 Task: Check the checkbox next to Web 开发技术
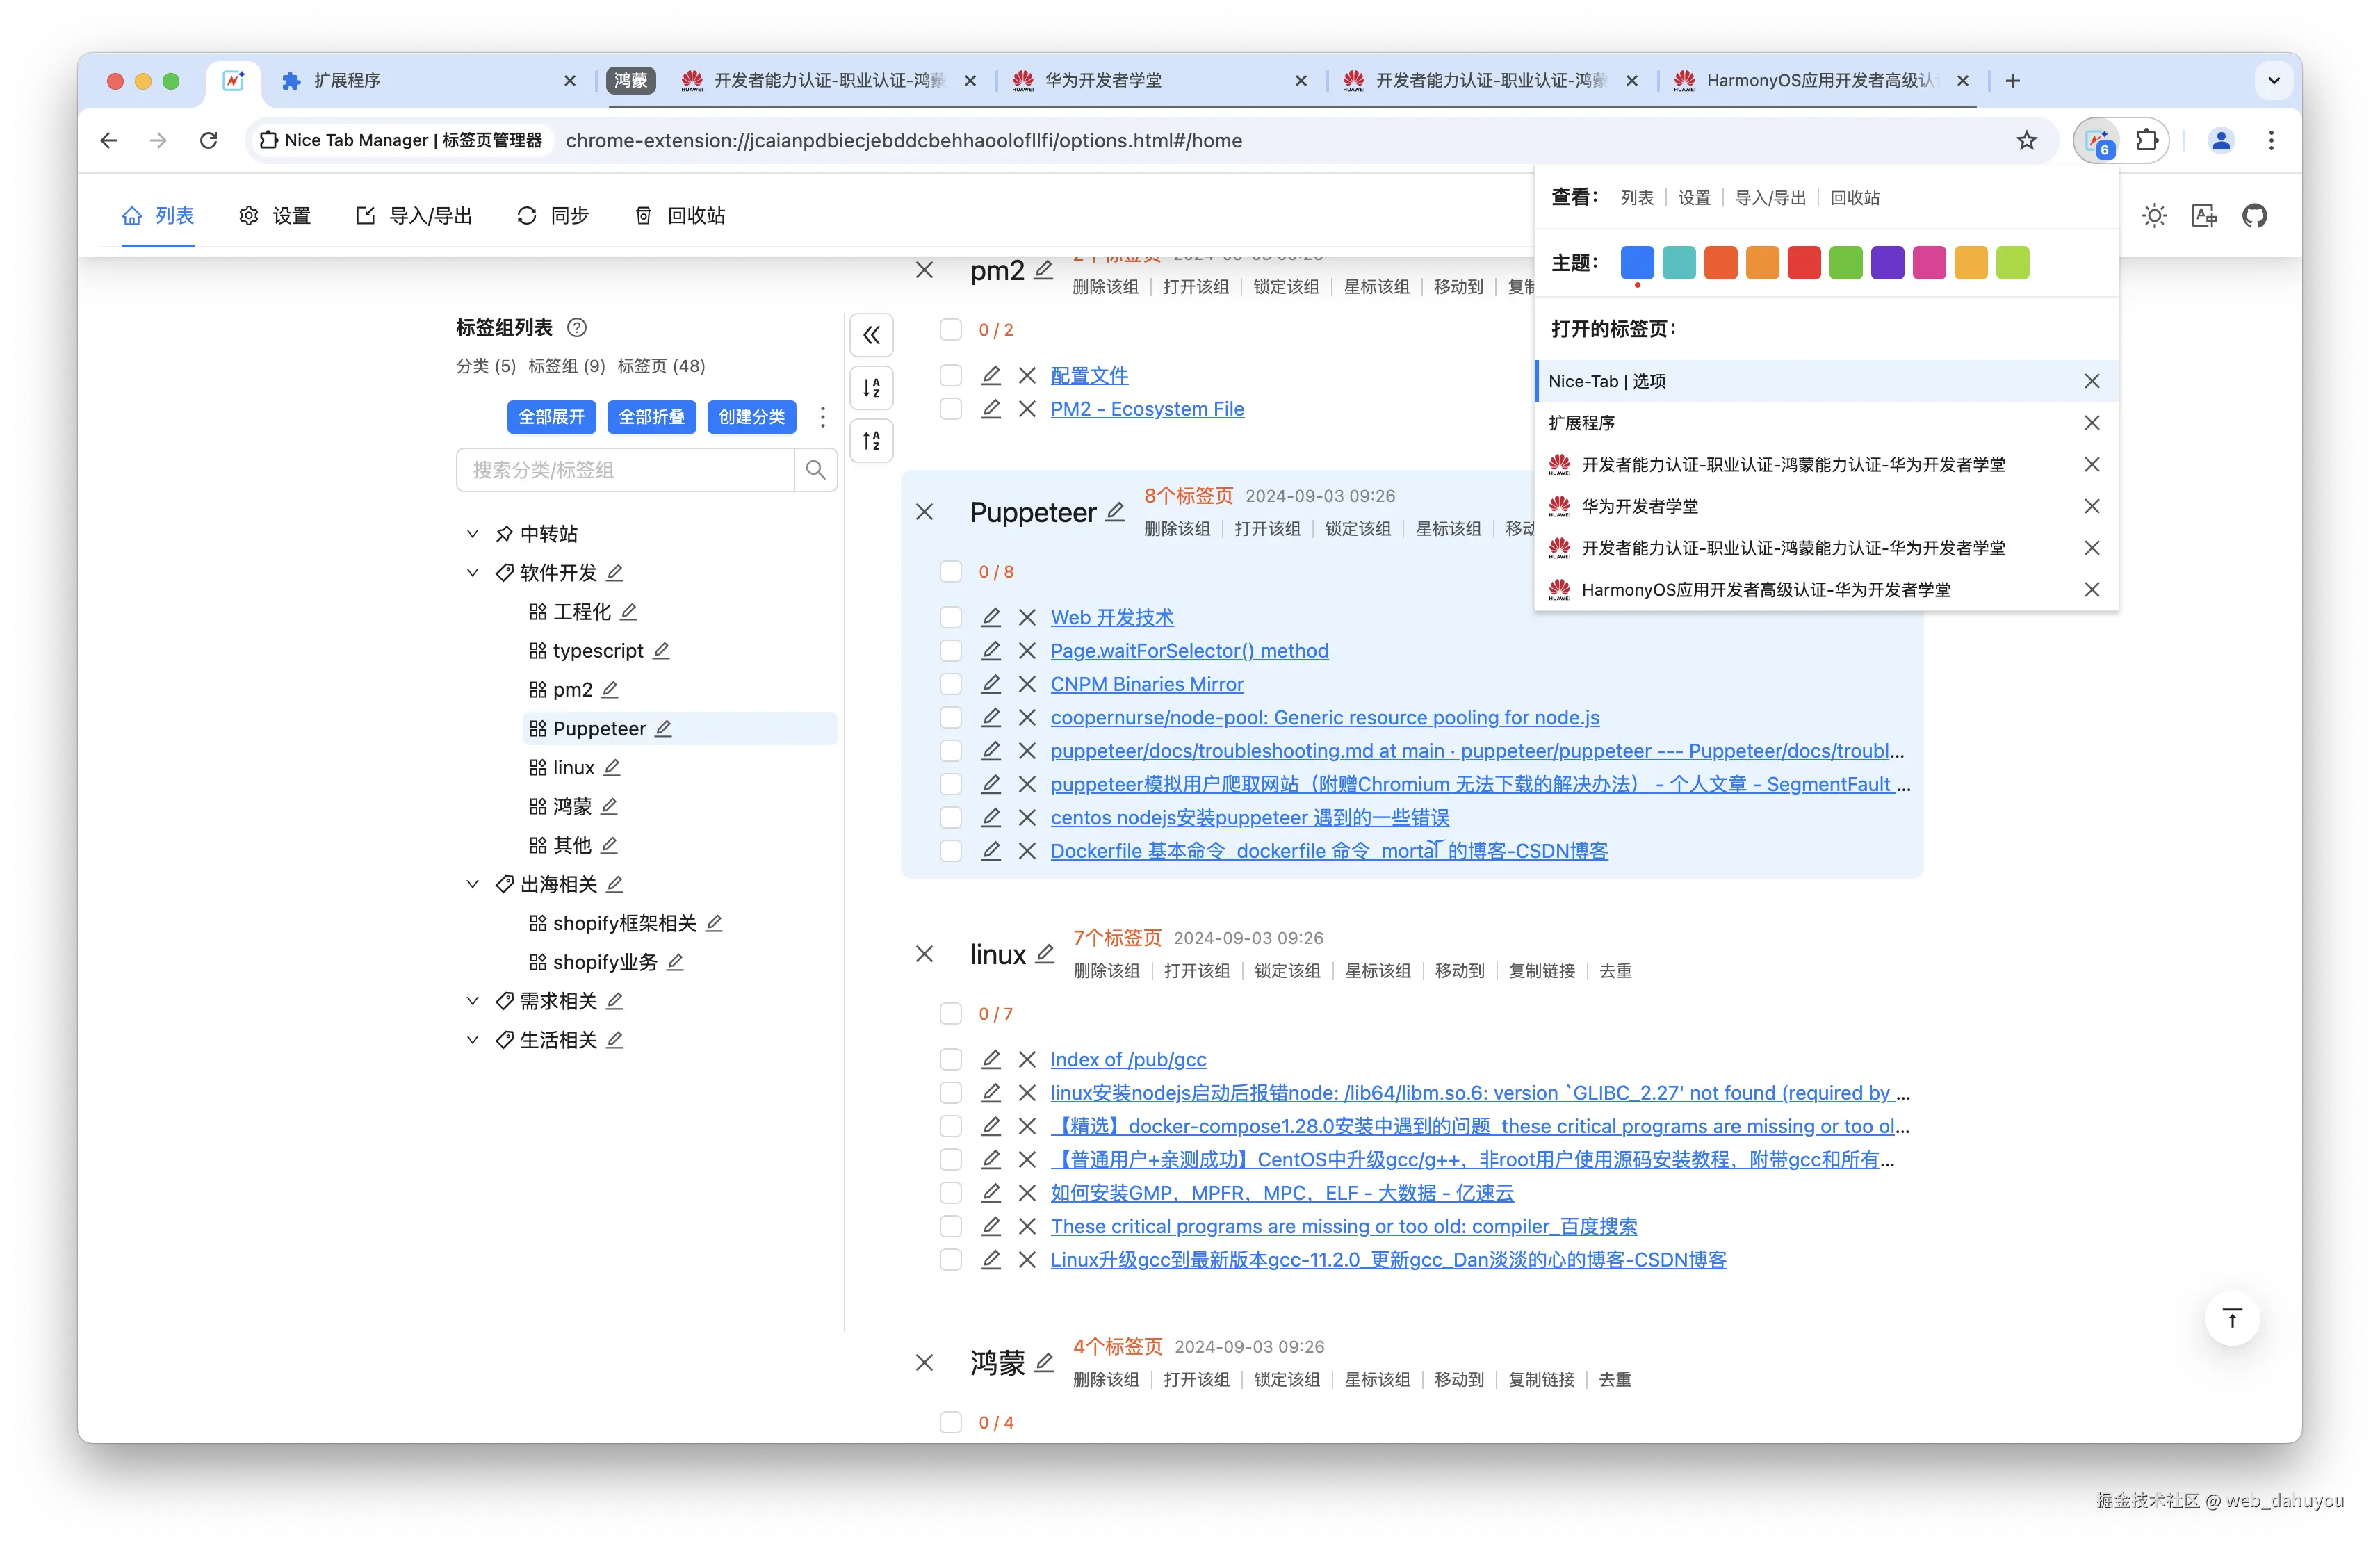tap(950, 617)
